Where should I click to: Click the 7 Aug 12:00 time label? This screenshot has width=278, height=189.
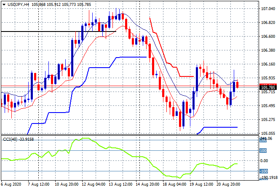tap(38, 184)
